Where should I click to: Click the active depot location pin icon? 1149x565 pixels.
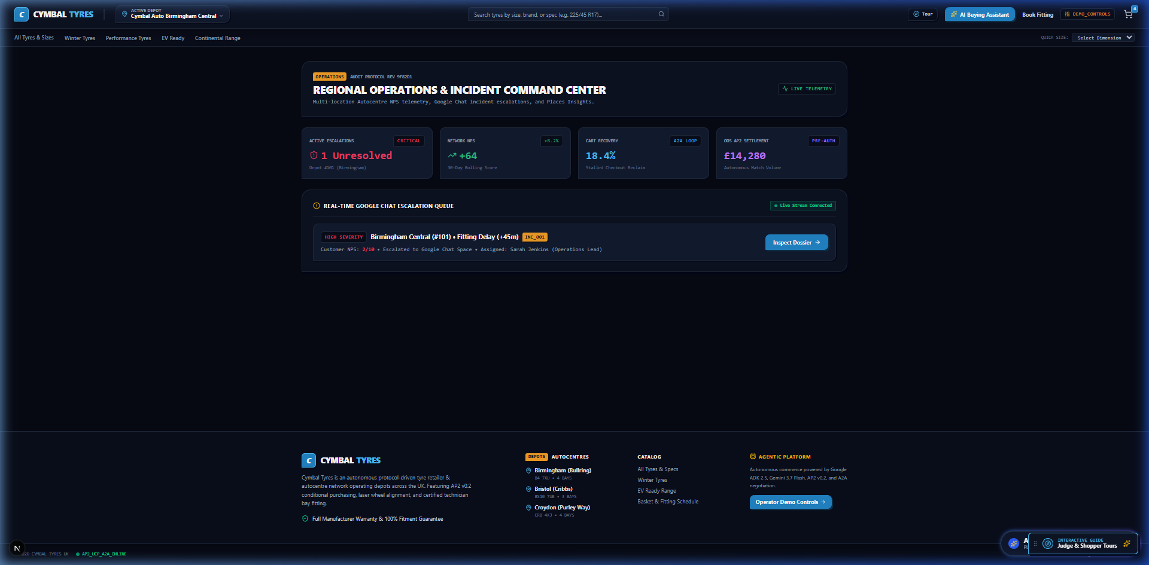[x=124, y=14]
